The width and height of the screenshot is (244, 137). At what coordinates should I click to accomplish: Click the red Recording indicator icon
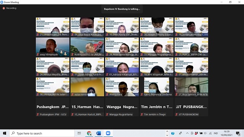[4, 8]
